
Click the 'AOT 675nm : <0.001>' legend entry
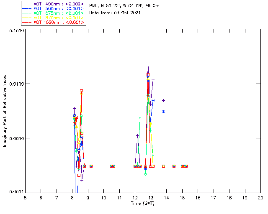tap(53, 13)
